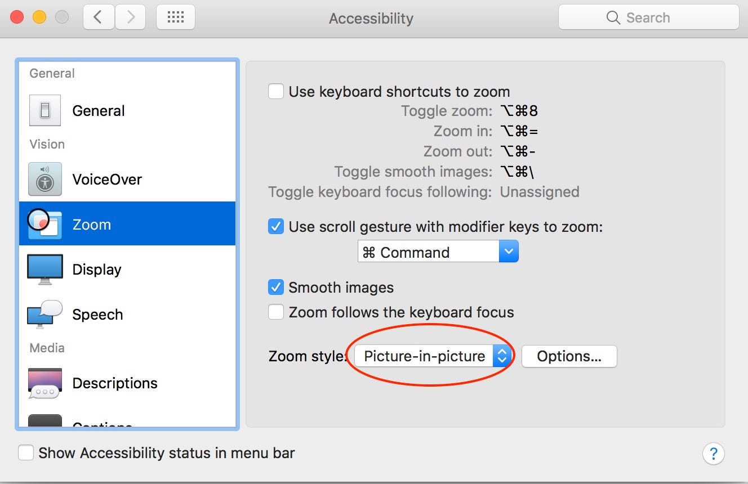Open the Descriptions icon under Media

pyautogui.click(x=45, y=383)
